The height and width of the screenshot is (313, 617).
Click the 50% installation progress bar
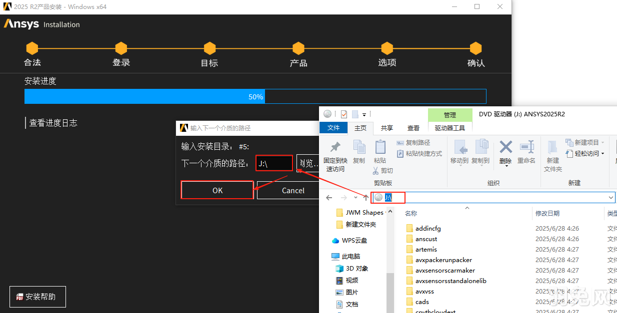tap(255, 96)
